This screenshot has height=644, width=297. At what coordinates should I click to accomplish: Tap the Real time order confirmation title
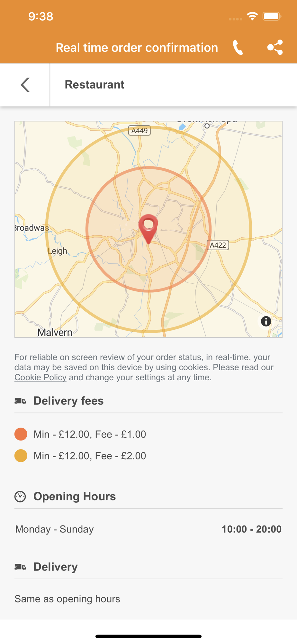[137, 48]
